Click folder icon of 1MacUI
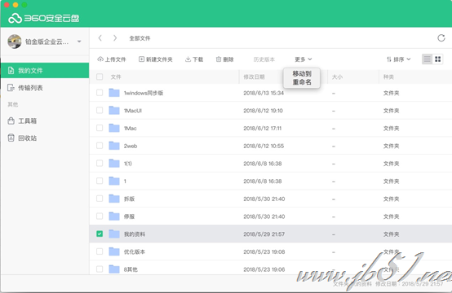Viewport: 452px width, 293px height. tap(114, 111)
